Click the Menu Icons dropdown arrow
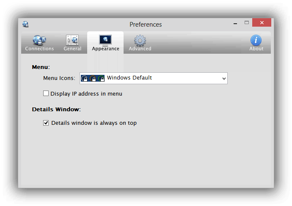This screenshot has height=206, width=292. click(x=224, y=79)
